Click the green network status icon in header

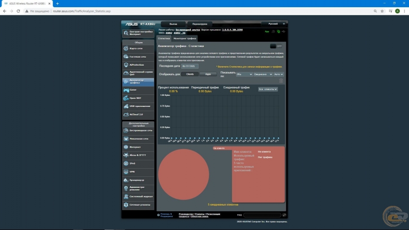(278, 32)
